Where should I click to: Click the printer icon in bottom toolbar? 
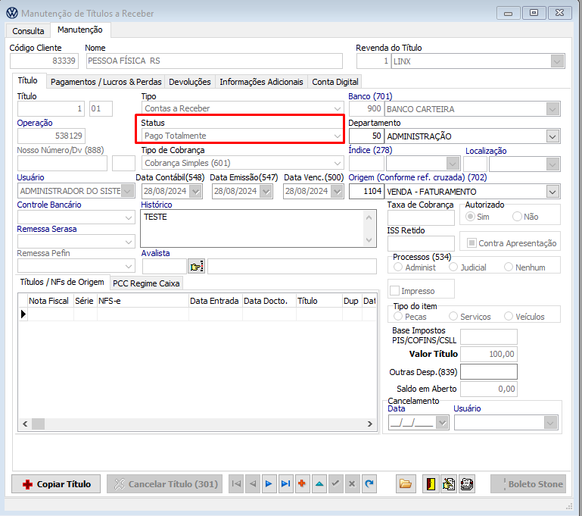point(467,484)
